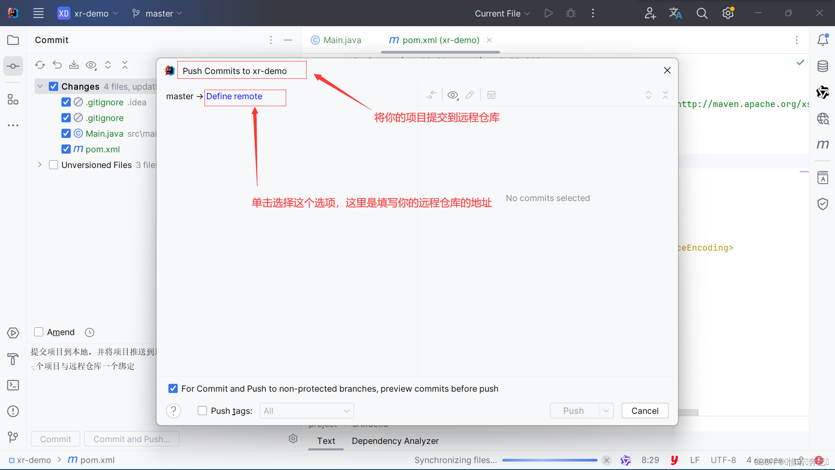Enable the Push tags checkbox
The width and height of the screenshot is (835, 470).
[x=202, y=411]
